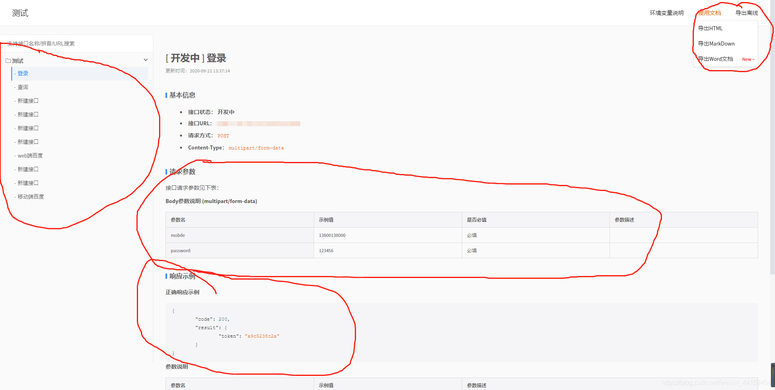This screenshot has width=775, height=390.
Task: Click 必填 in the password row
Action: click(471, 251)
